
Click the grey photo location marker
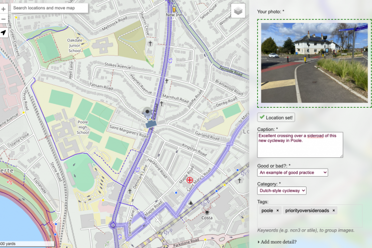[x=147, y=112]
